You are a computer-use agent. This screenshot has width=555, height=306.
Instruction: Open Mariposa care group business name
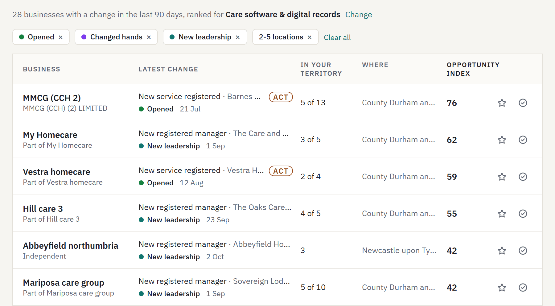coord(64,283)
